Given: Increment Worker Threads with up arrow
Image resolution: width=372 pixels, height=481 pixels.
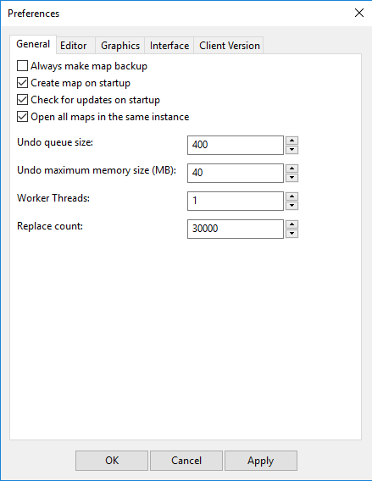Looking at the screenshot, I should click(291, 196).
